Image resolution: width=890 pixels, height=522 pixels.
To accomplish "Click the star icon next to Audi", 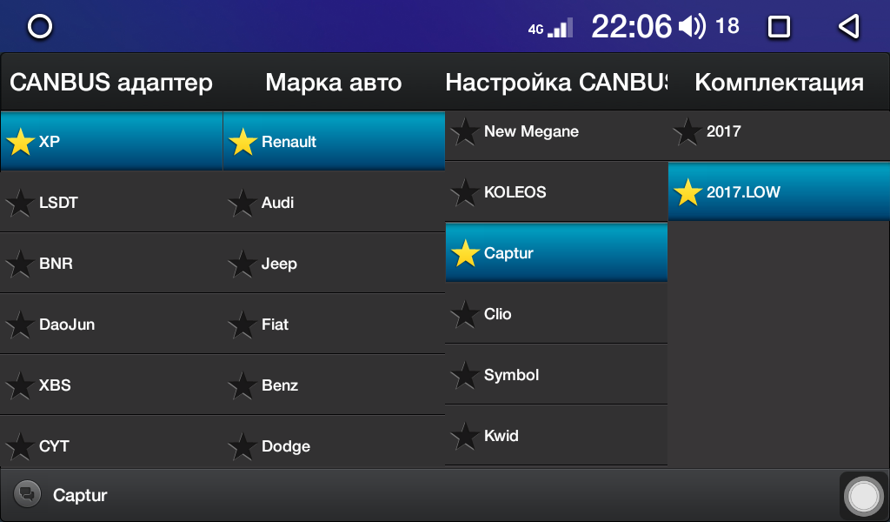I will [x=242, y=204].
